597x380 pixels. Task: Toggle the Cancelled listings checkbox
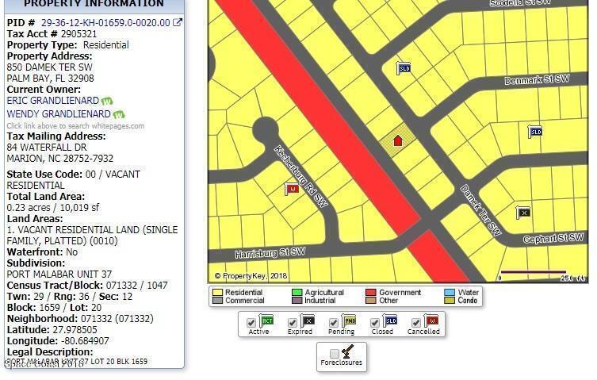click(415, 323)
